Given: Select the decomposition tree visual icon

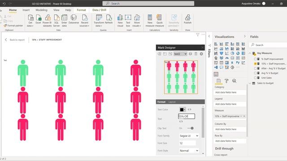Looking at the screenshot, I should 216,68.
